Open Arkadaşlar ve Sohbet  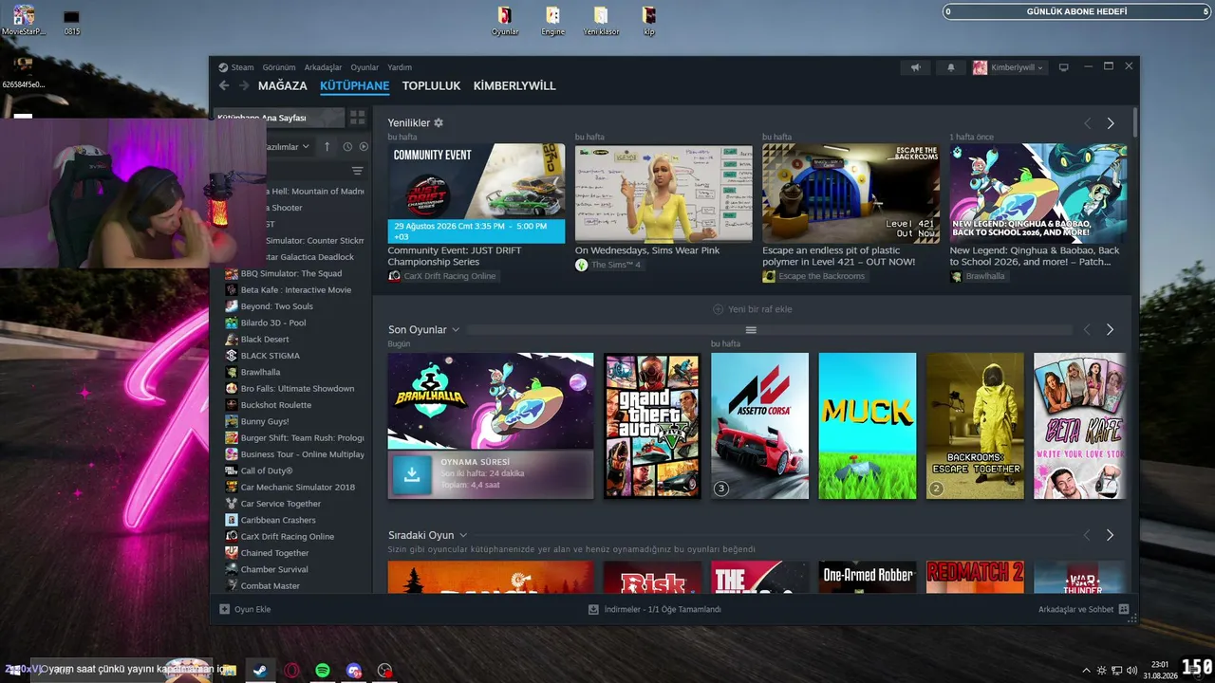(1083, 609)
